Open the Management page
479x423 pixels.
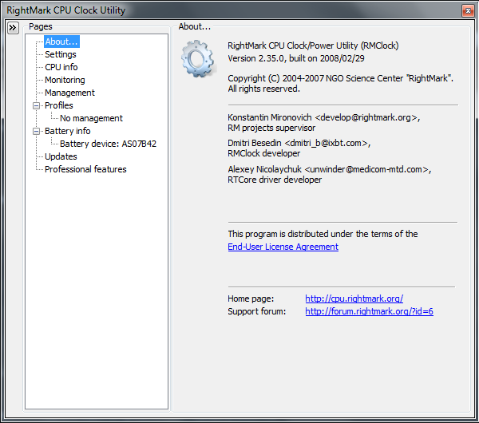tap(69, 93)
